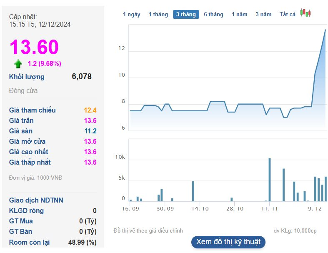Click the Khối lượng label

27,77
